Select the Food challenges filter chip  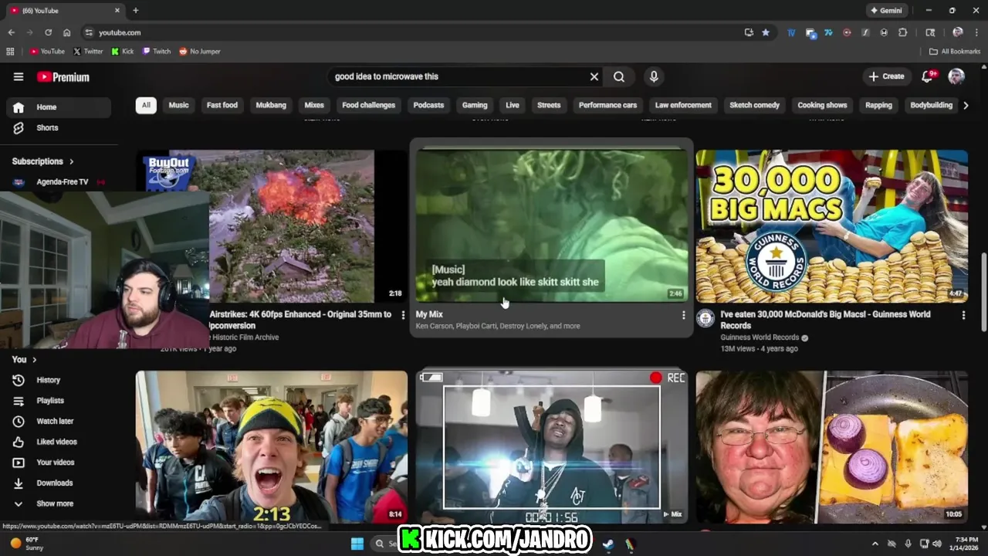pos(368,105)
